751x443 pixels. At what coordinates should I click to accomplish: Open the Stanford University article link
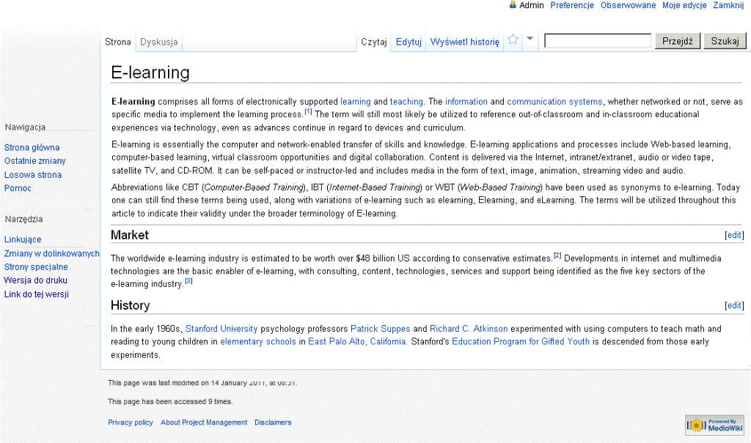click(x=221, y=329)
